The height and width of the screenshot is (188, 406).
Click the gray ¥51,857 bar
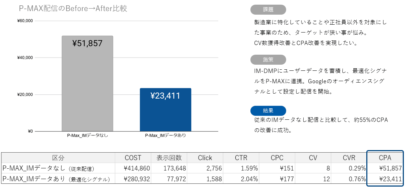click(x=87, y=84)
